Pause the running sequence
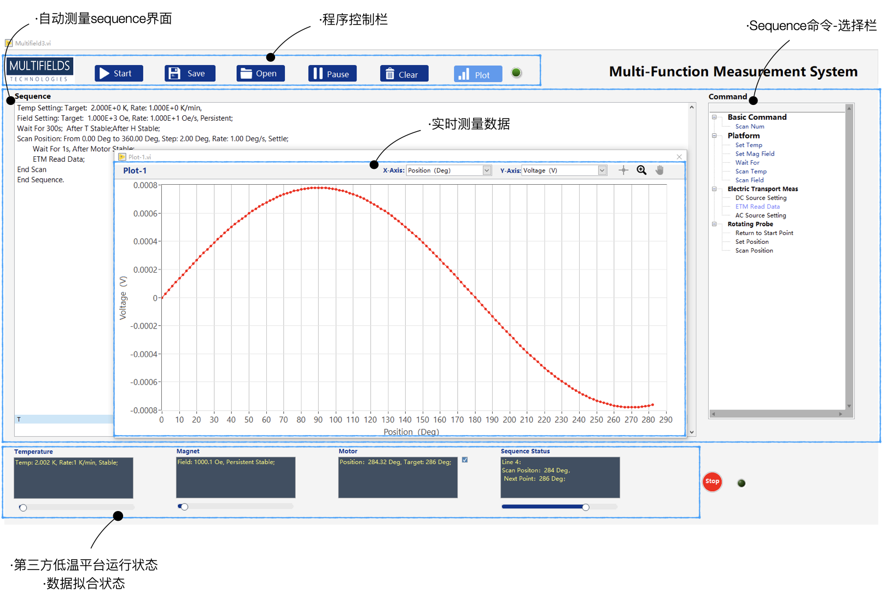Screen dimensions: 887x599 pos(332,74)
